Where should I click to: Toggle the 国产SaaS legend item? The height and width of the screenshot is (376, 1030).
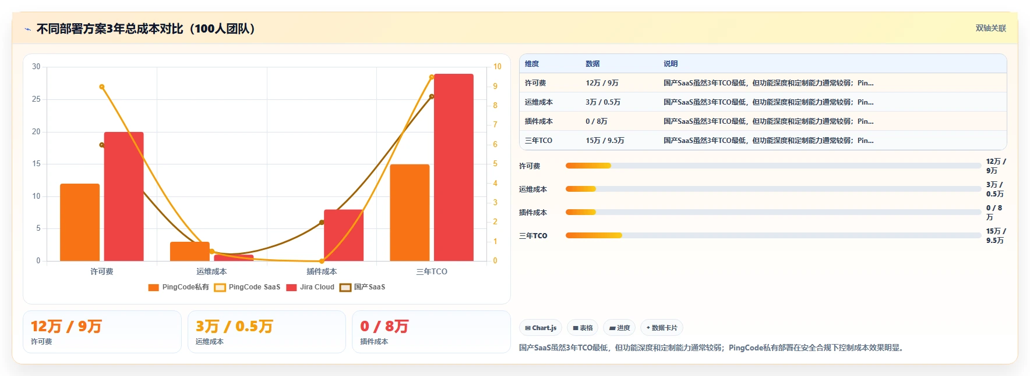(362, 287)
